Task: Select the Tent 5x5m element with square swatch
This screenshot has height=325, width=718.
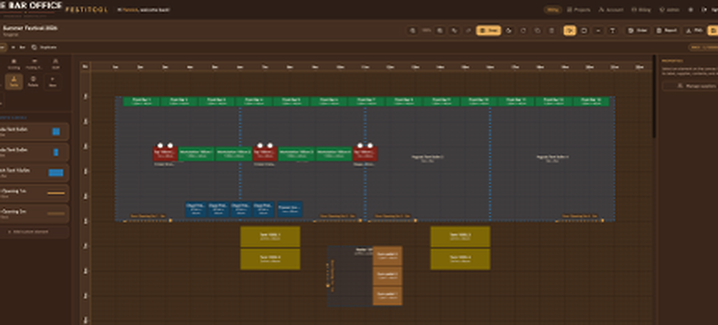Action: coord(34,131)
